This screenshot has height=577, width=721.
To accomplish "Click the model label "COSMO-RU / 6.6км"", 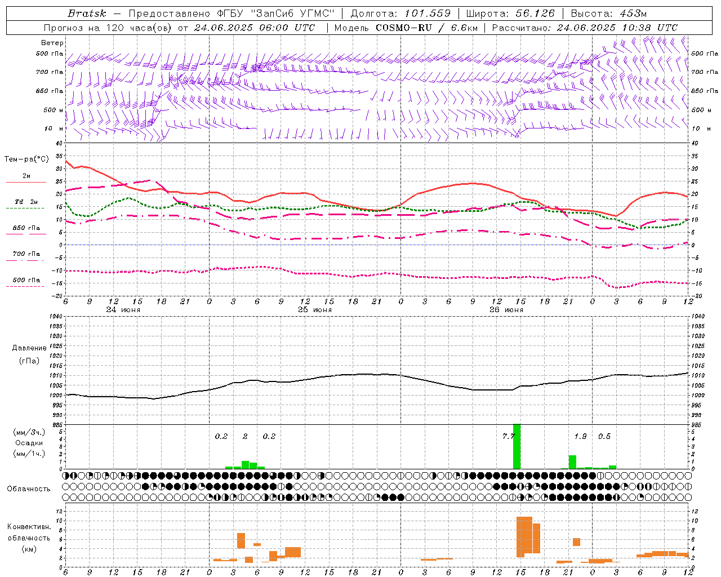I will (x=426, y=28).
